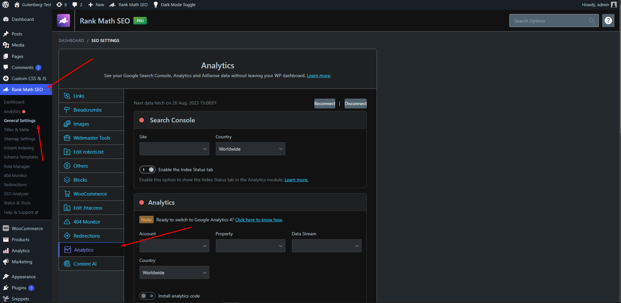
Task: Click the 404 Monitor warning triangle icon
Action: pos(67,222)
